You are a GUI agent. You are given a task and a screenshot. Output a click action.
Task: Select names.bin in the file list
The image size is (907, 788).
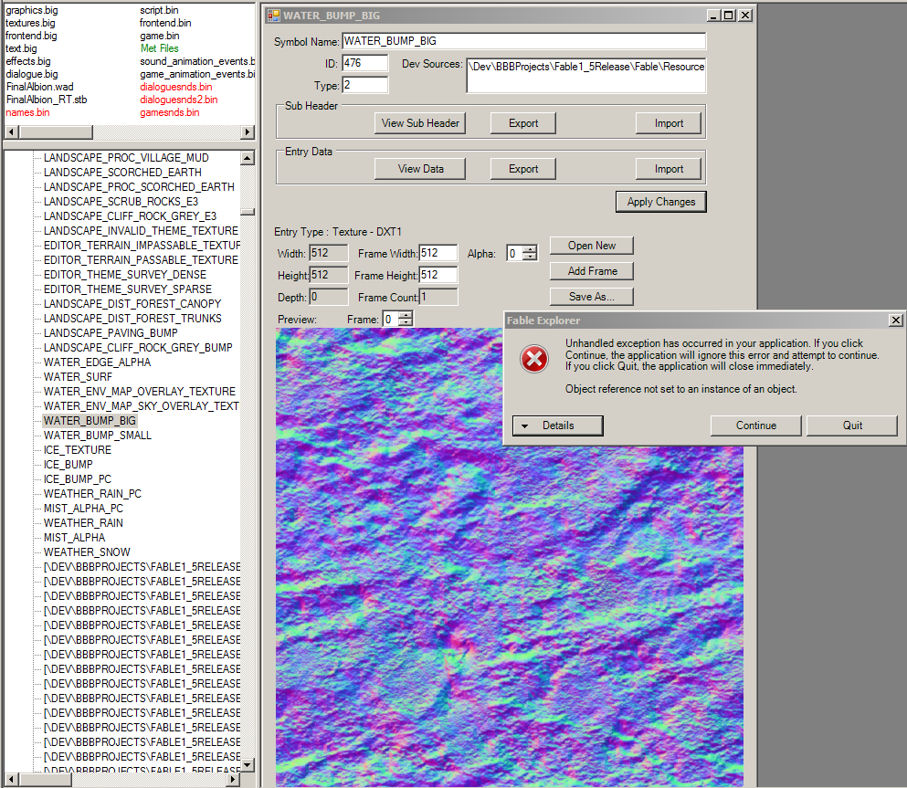(26, 112)
